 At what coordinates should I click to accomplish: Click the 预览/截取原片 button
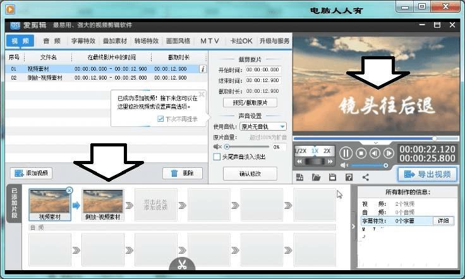pyautogui.click(x=250, y=102)
